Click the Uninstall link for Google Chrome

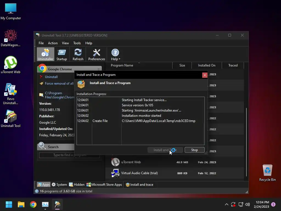(x=51, y=77)
